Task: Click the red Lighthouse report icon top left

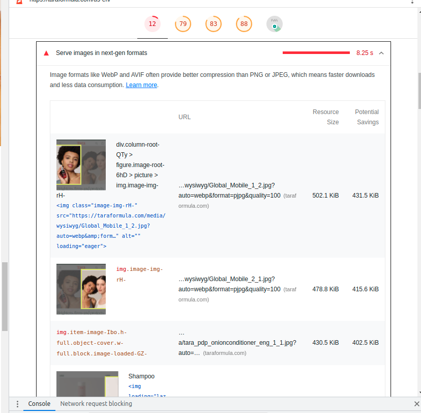Action: coord(19,2)
